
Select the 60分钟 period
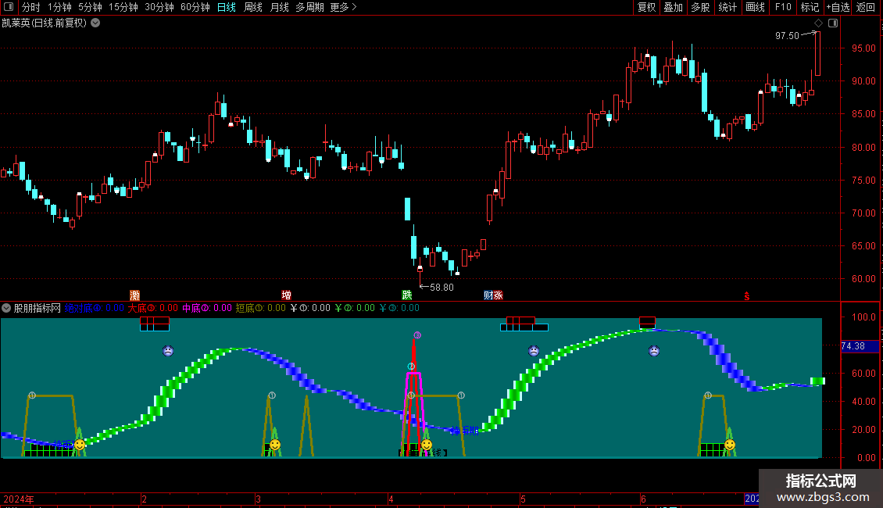[195, 7]
